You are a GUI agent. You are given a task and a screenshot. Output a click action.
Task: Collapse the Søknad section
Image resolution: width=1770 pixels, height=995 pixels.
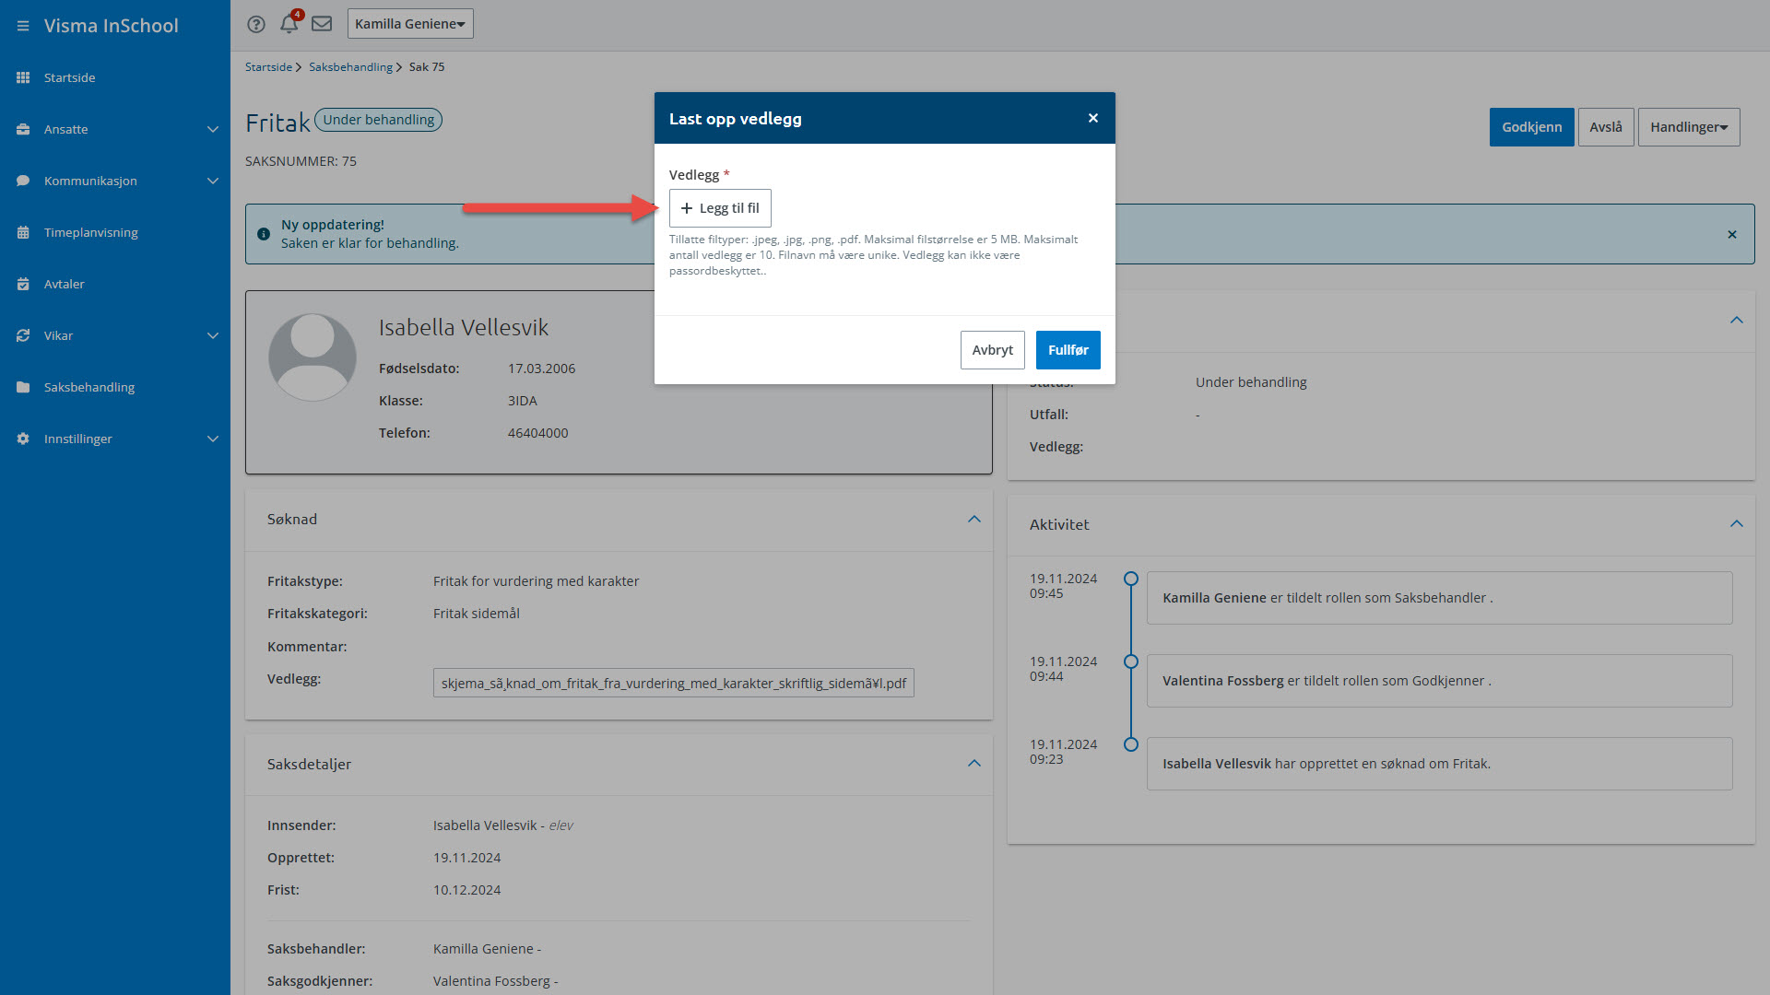tap(974, 520)
